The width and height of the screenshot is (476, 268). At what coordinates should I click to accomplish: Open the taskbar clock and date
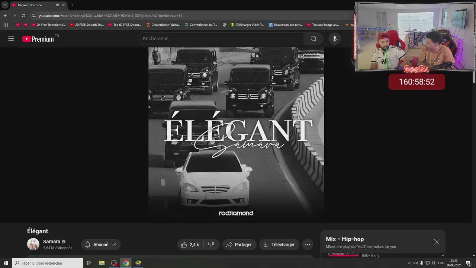point(454,263)
